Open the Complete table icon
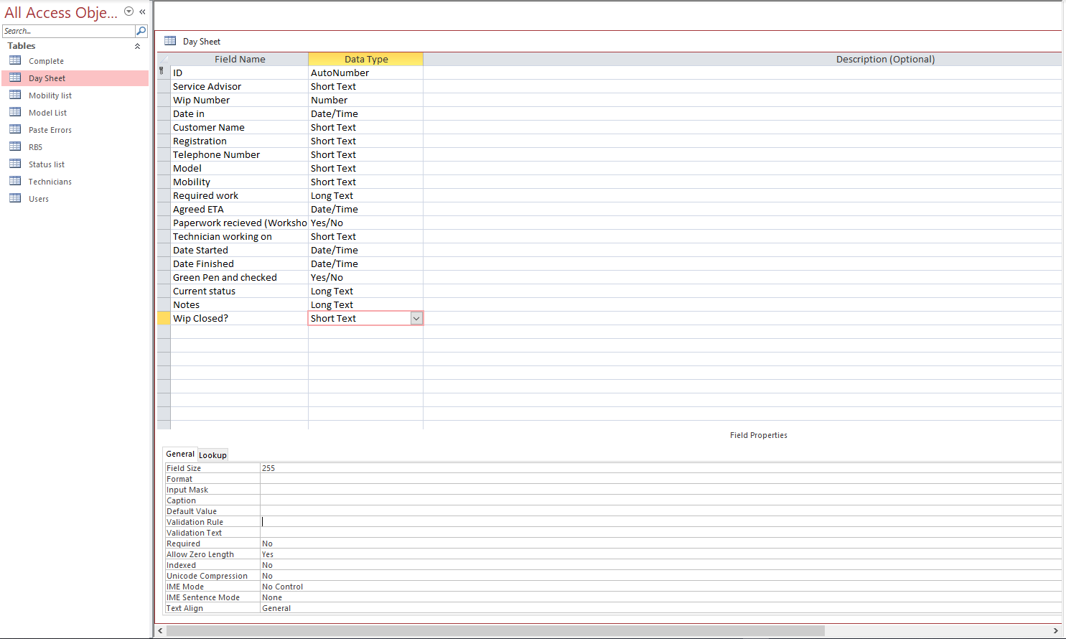This screenshot has height=639, width=1066. [x=15, y=60]
